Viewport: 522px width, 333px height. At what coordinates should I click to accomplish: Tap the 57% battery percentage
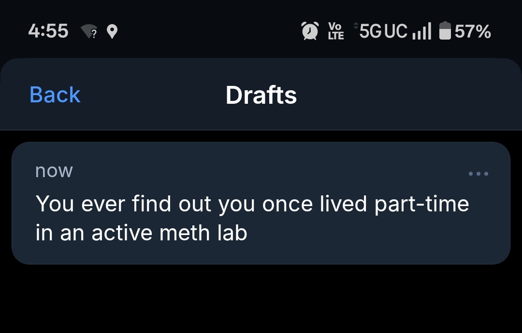(x=473, y=32)
